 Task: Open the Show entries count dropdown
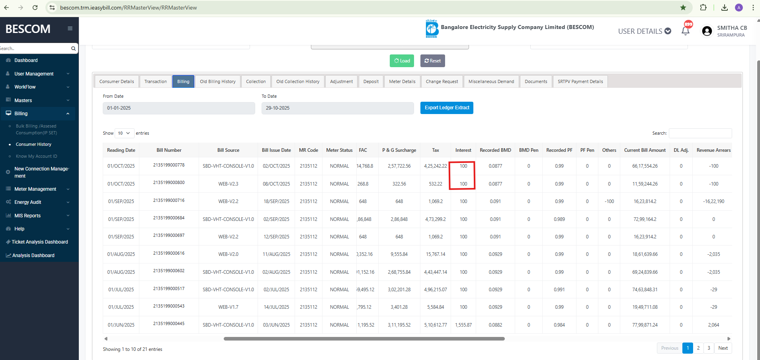click(x=124, y=133)
